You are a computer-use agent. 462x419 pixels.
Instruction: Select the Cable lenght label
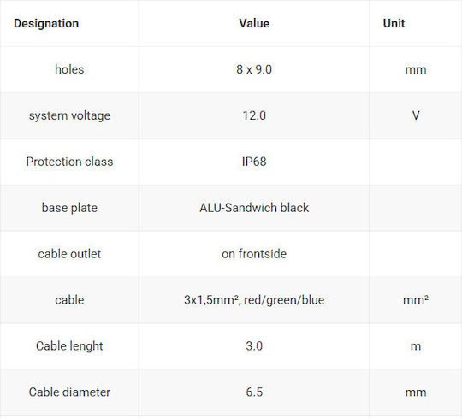coord(69,346)
